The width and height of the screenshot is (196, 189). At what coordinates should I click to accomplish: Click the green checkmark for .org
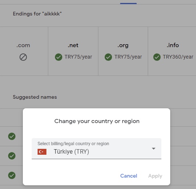pos(108,57)
